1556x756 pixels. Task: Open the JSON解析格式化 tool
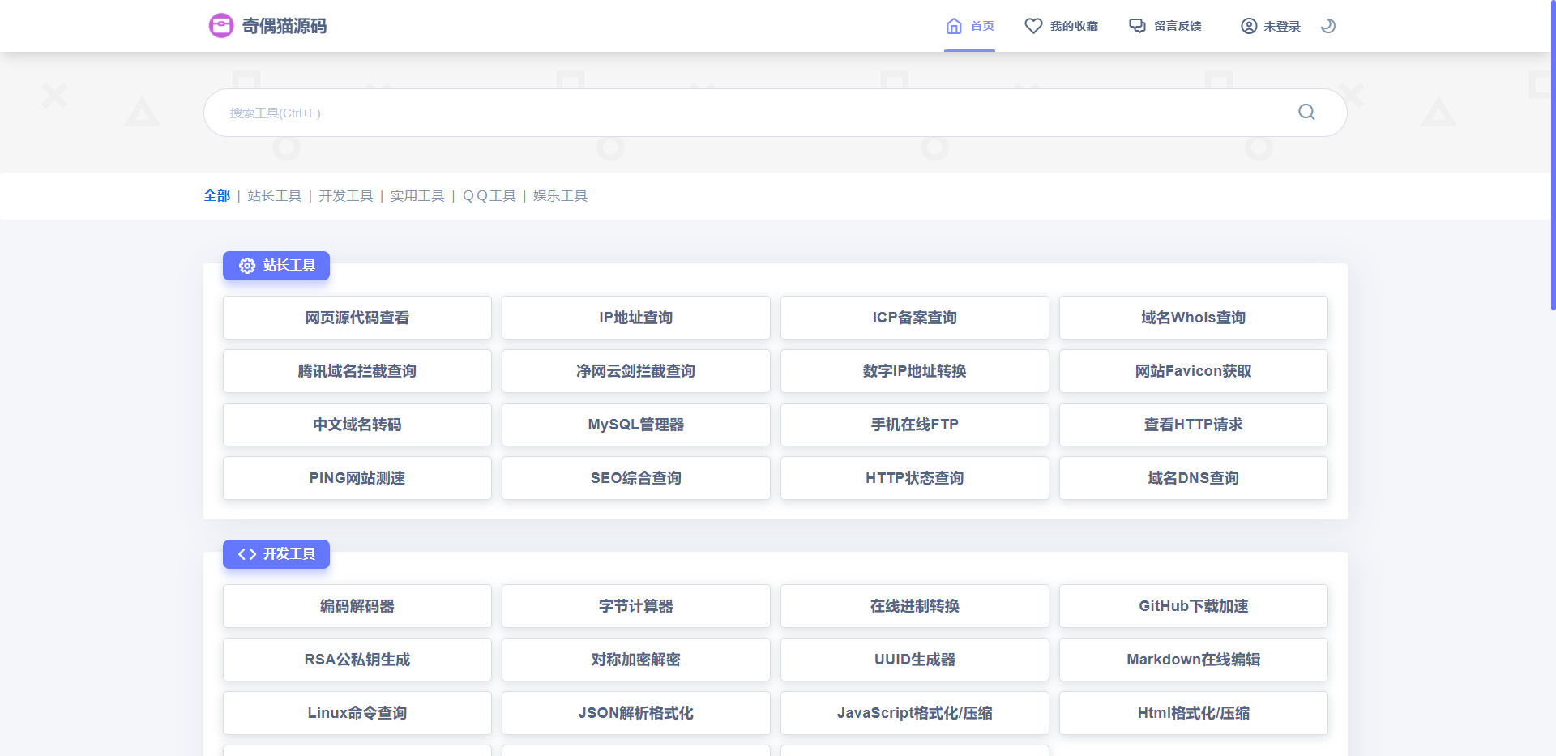coord(636,713)
